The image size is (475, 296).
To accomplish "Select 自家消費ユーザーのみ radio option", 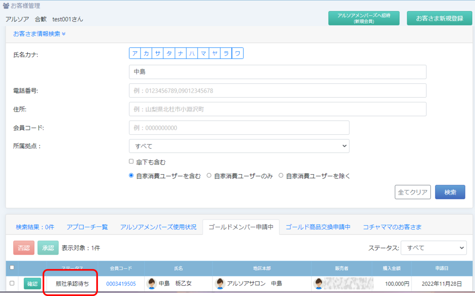I will [x=209, y=176].
